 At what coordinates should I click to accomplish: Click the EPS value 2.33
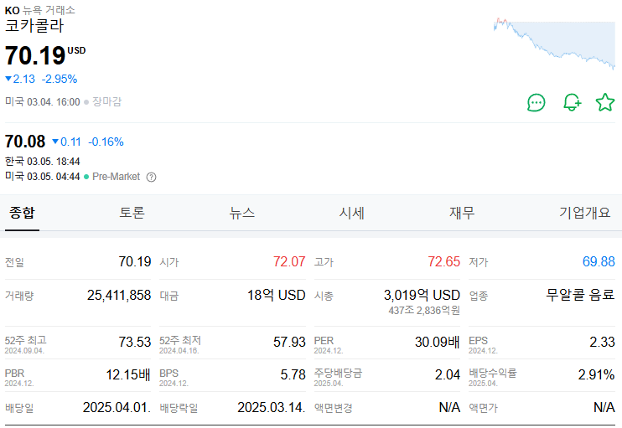(602, 342)
